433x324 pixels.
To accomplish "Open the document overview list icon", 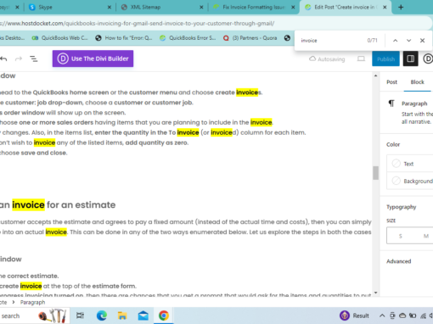I will tap(34, 59).
